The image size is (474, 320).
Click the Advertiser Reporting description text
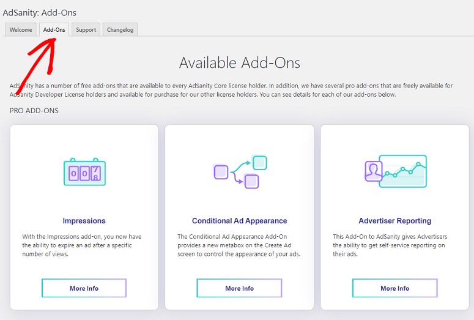point(390,245)
